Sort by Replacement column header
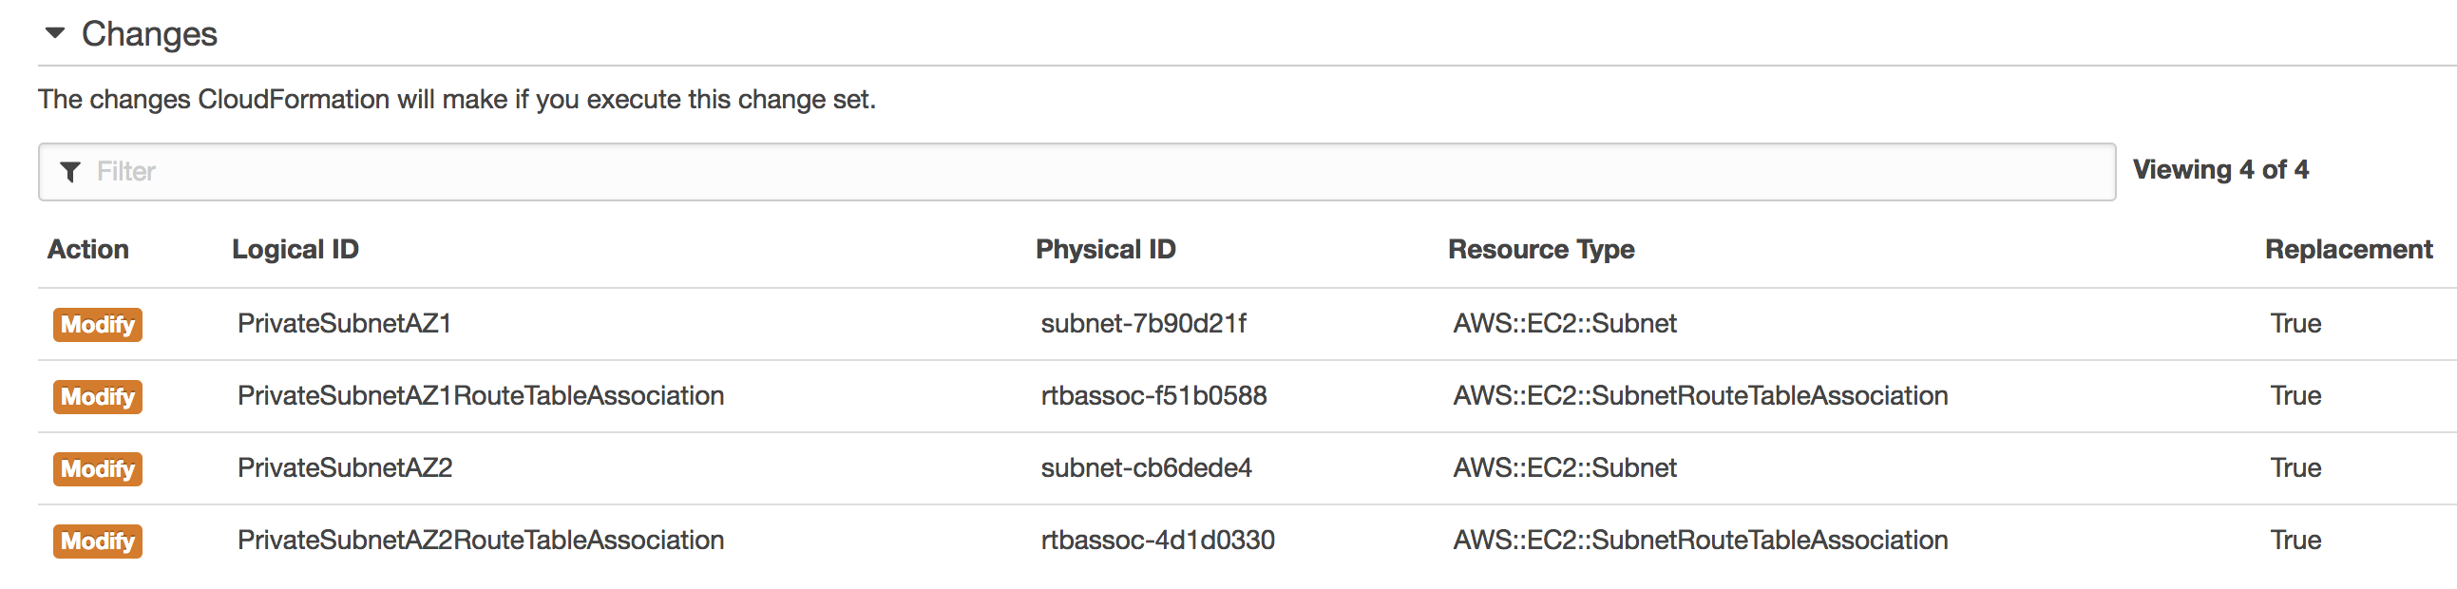 [x=2348, y=250]
